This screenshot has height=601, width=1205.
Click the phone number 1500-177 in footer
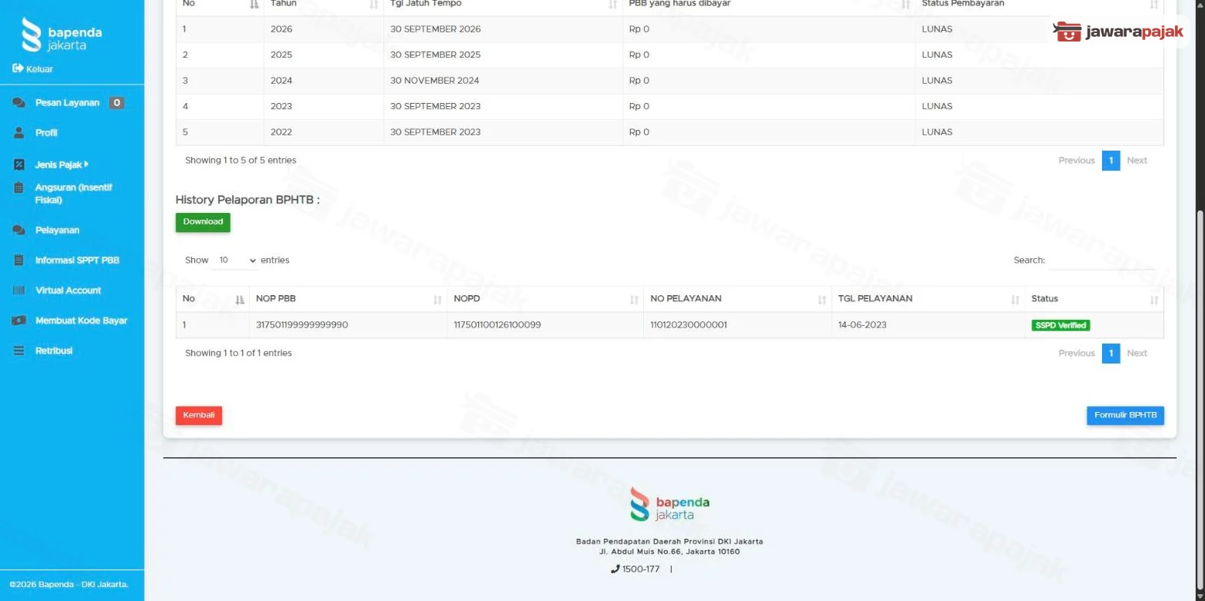point(640,569)
